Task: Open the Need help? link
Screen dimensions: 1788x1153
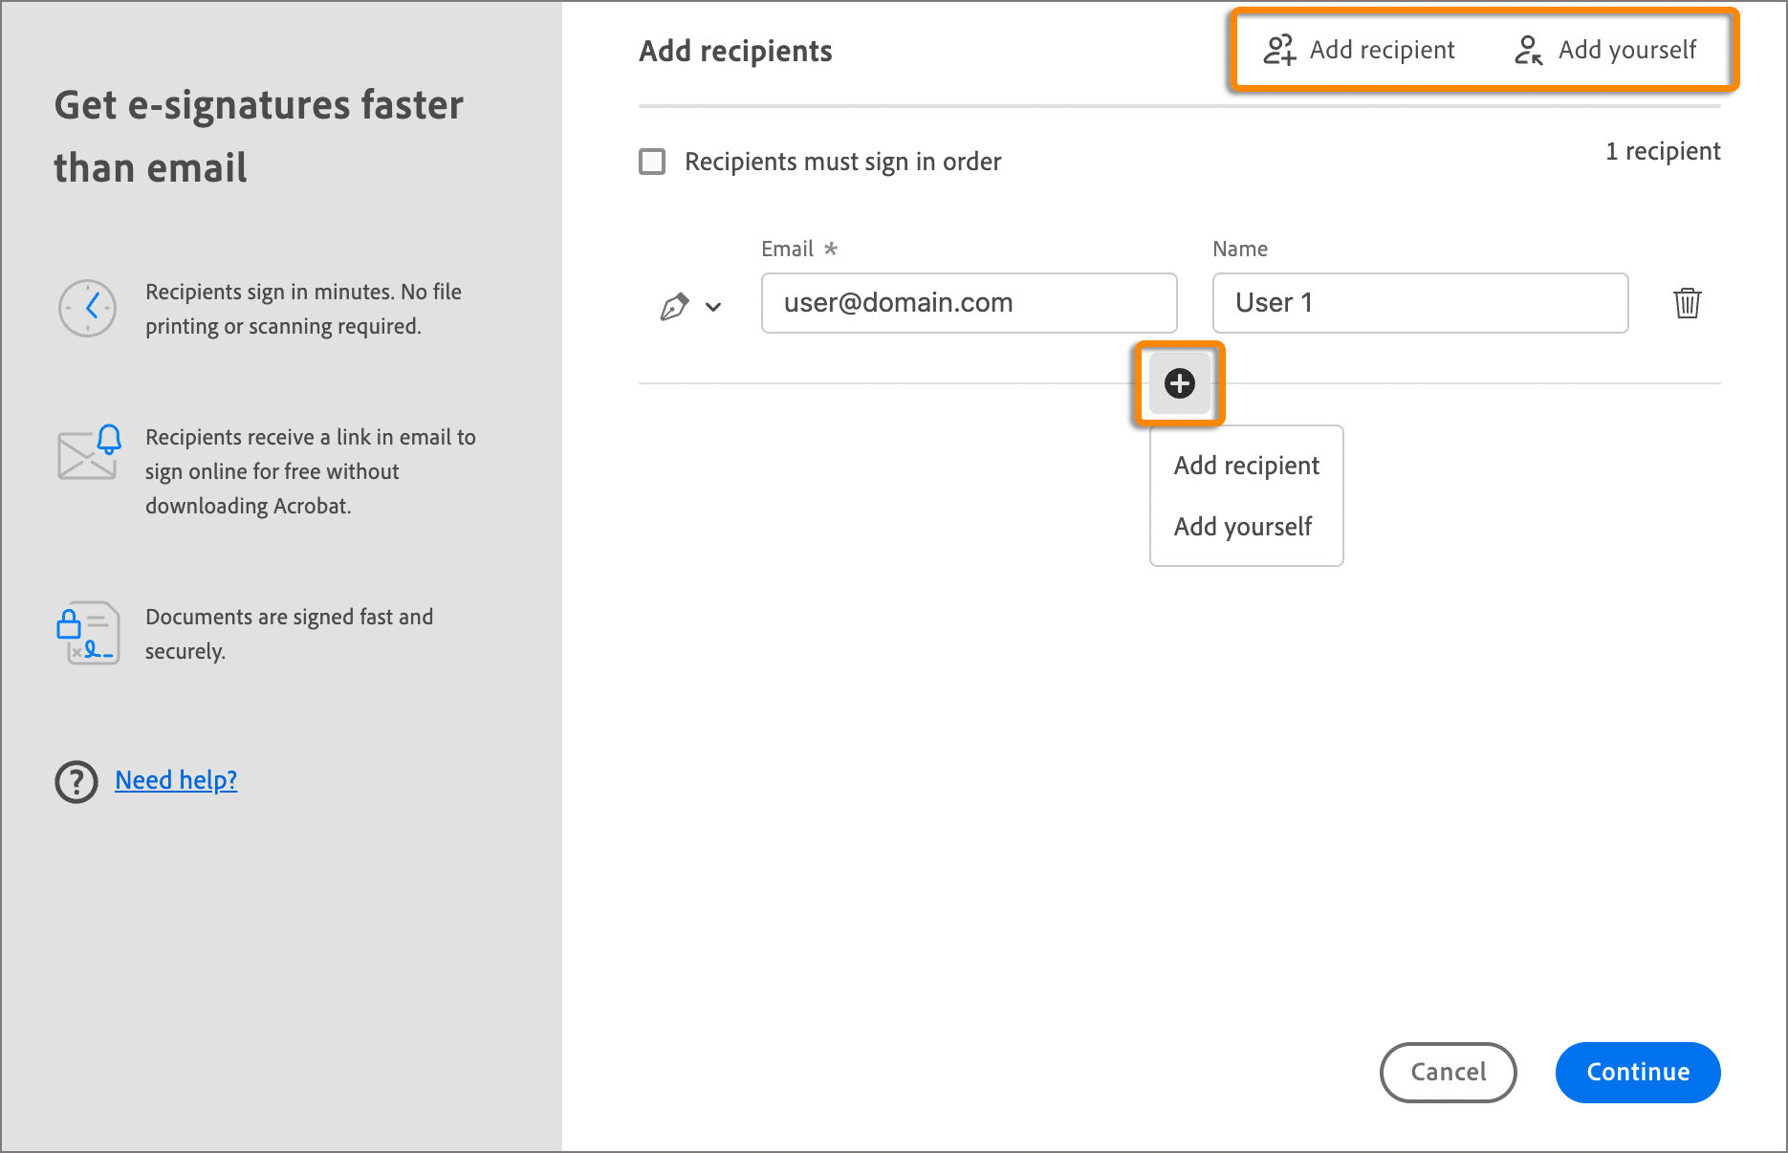Action: coord(176,780)
